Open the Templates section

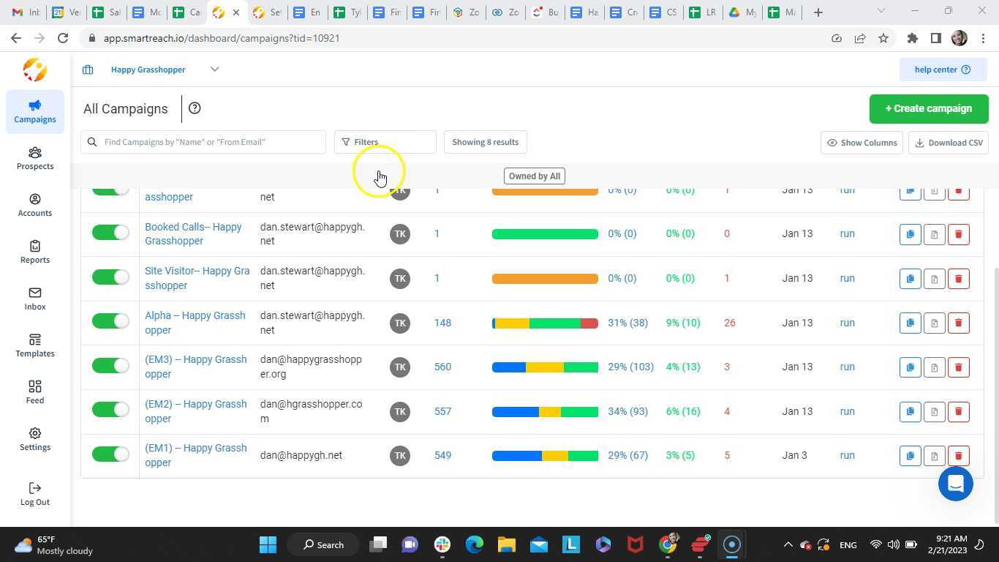[35, 345]
